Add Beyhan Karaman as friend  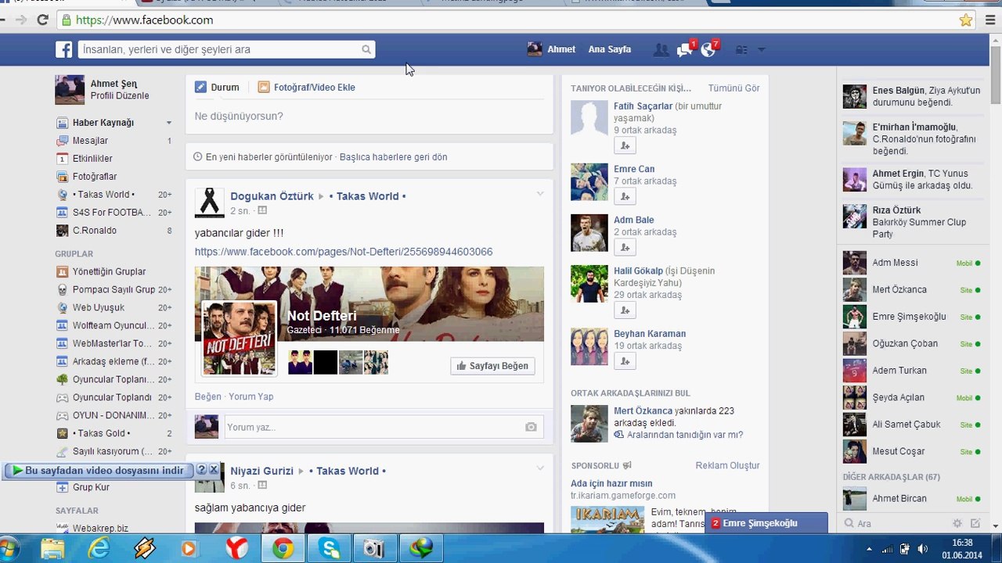click(625, 360)
